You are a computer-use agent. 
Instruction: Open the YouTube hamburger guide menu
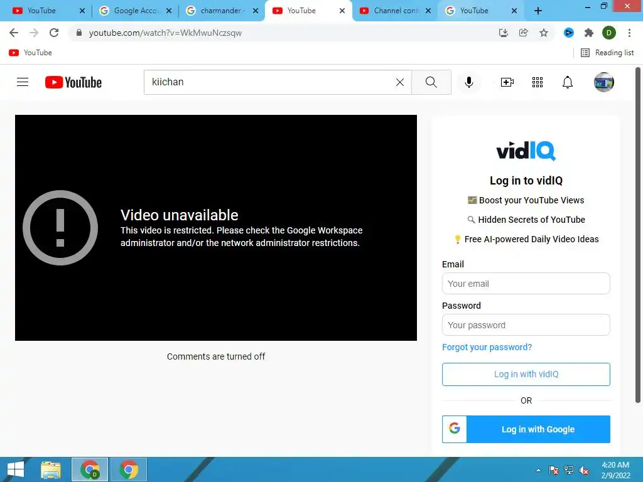tap(23, 82)
